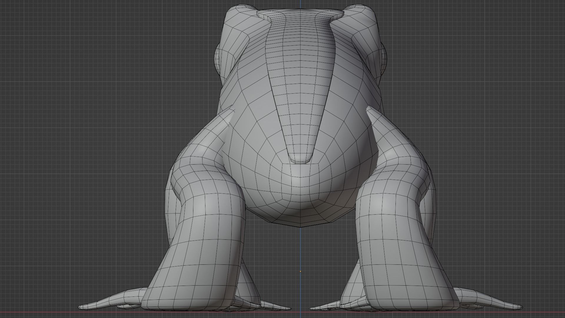Click the orange object origin dot
565x318 pixels.
tap(300, 271)
